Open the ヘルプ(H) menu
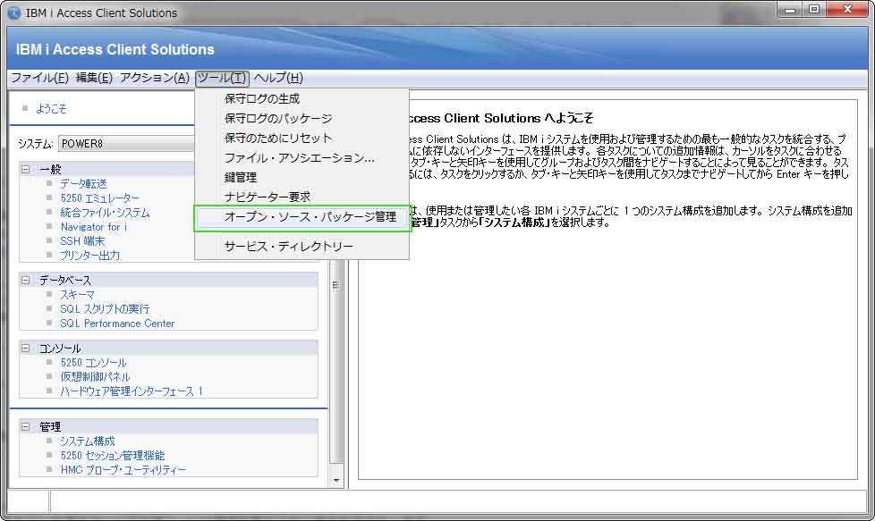 pyautogui.click(x=278, y=78)
